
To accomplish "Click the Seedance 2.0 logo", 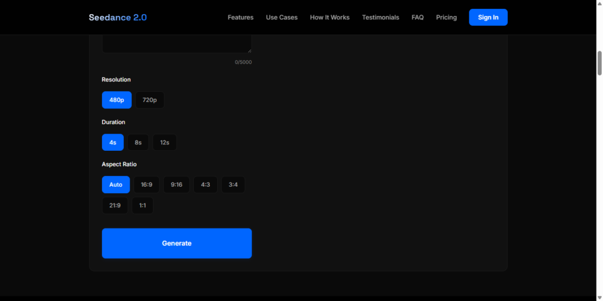I will [x=118, y=18].
